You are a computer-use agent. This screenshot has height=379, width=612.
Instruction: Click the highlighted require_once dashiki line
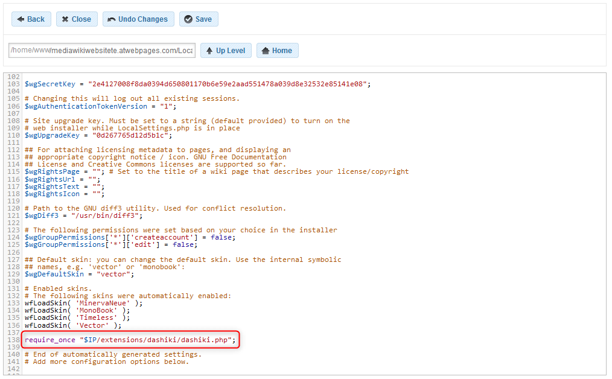point(130,340)
